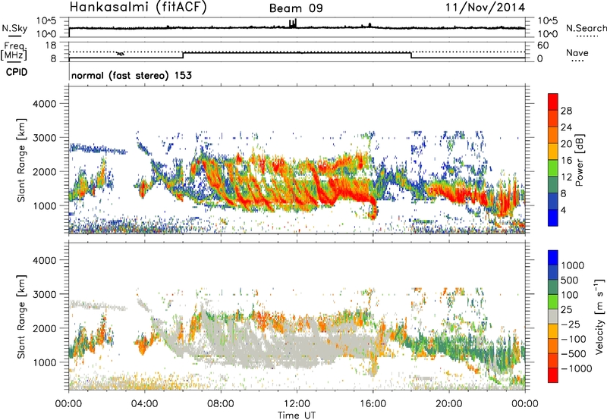Click the Freq. [MHz] axis label

14,51
